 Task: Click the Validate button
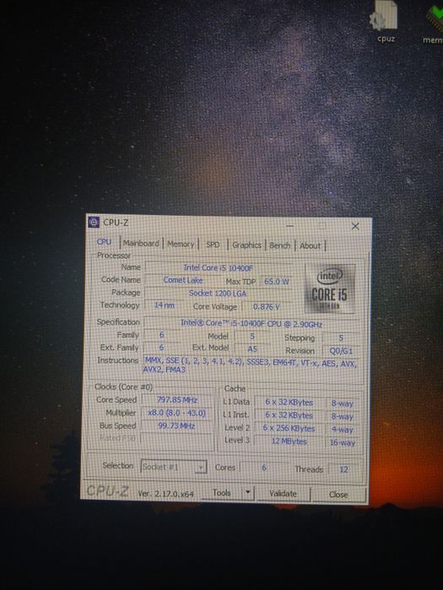coord(283,494)
